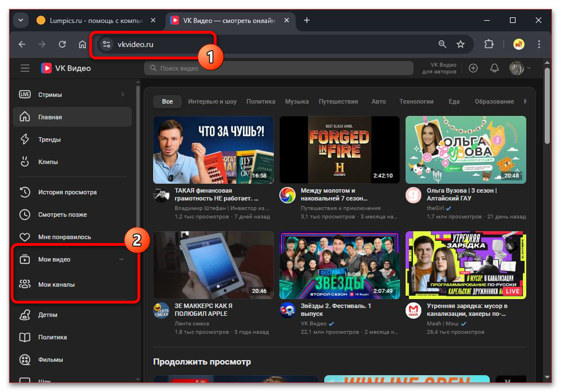This screenshot has height=392, width=561.
Task: Open title Между молотом и наковальней 7 сезон
Action: click(334, 194)
